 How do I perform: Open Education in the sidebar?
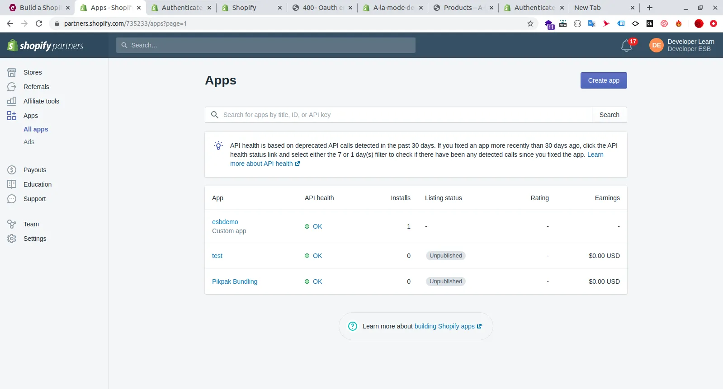[x=38, y=184]
